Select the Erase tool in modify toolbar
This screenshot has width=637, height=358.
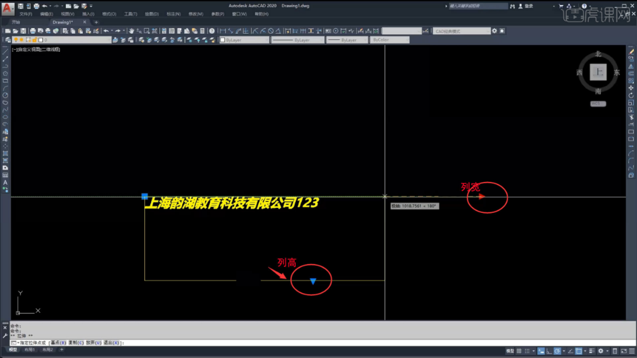pos(631,52)
